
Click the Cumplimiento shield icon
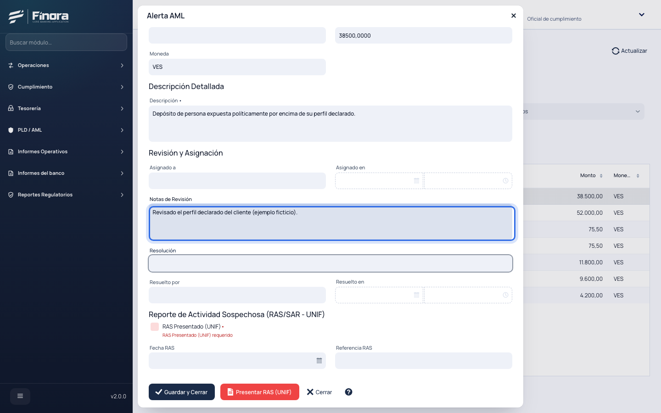click(x=11, y=87)
